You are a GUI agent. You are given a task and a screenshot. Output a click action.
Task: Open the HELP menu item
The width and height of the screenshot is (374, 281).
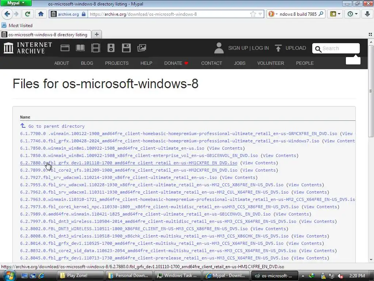[146, 63]
